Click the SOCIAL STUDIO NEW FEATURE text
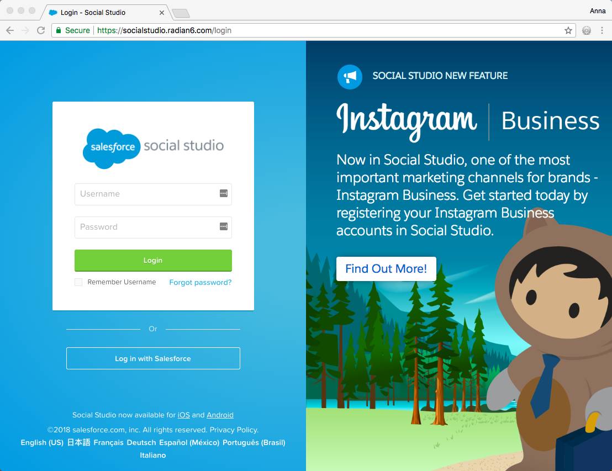The image size is (612, 471). [440, 76]
